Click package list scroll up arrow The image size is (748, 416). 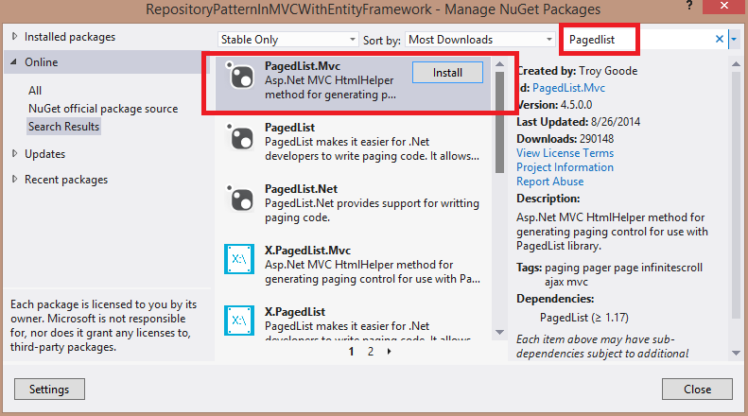pos(499,64)
